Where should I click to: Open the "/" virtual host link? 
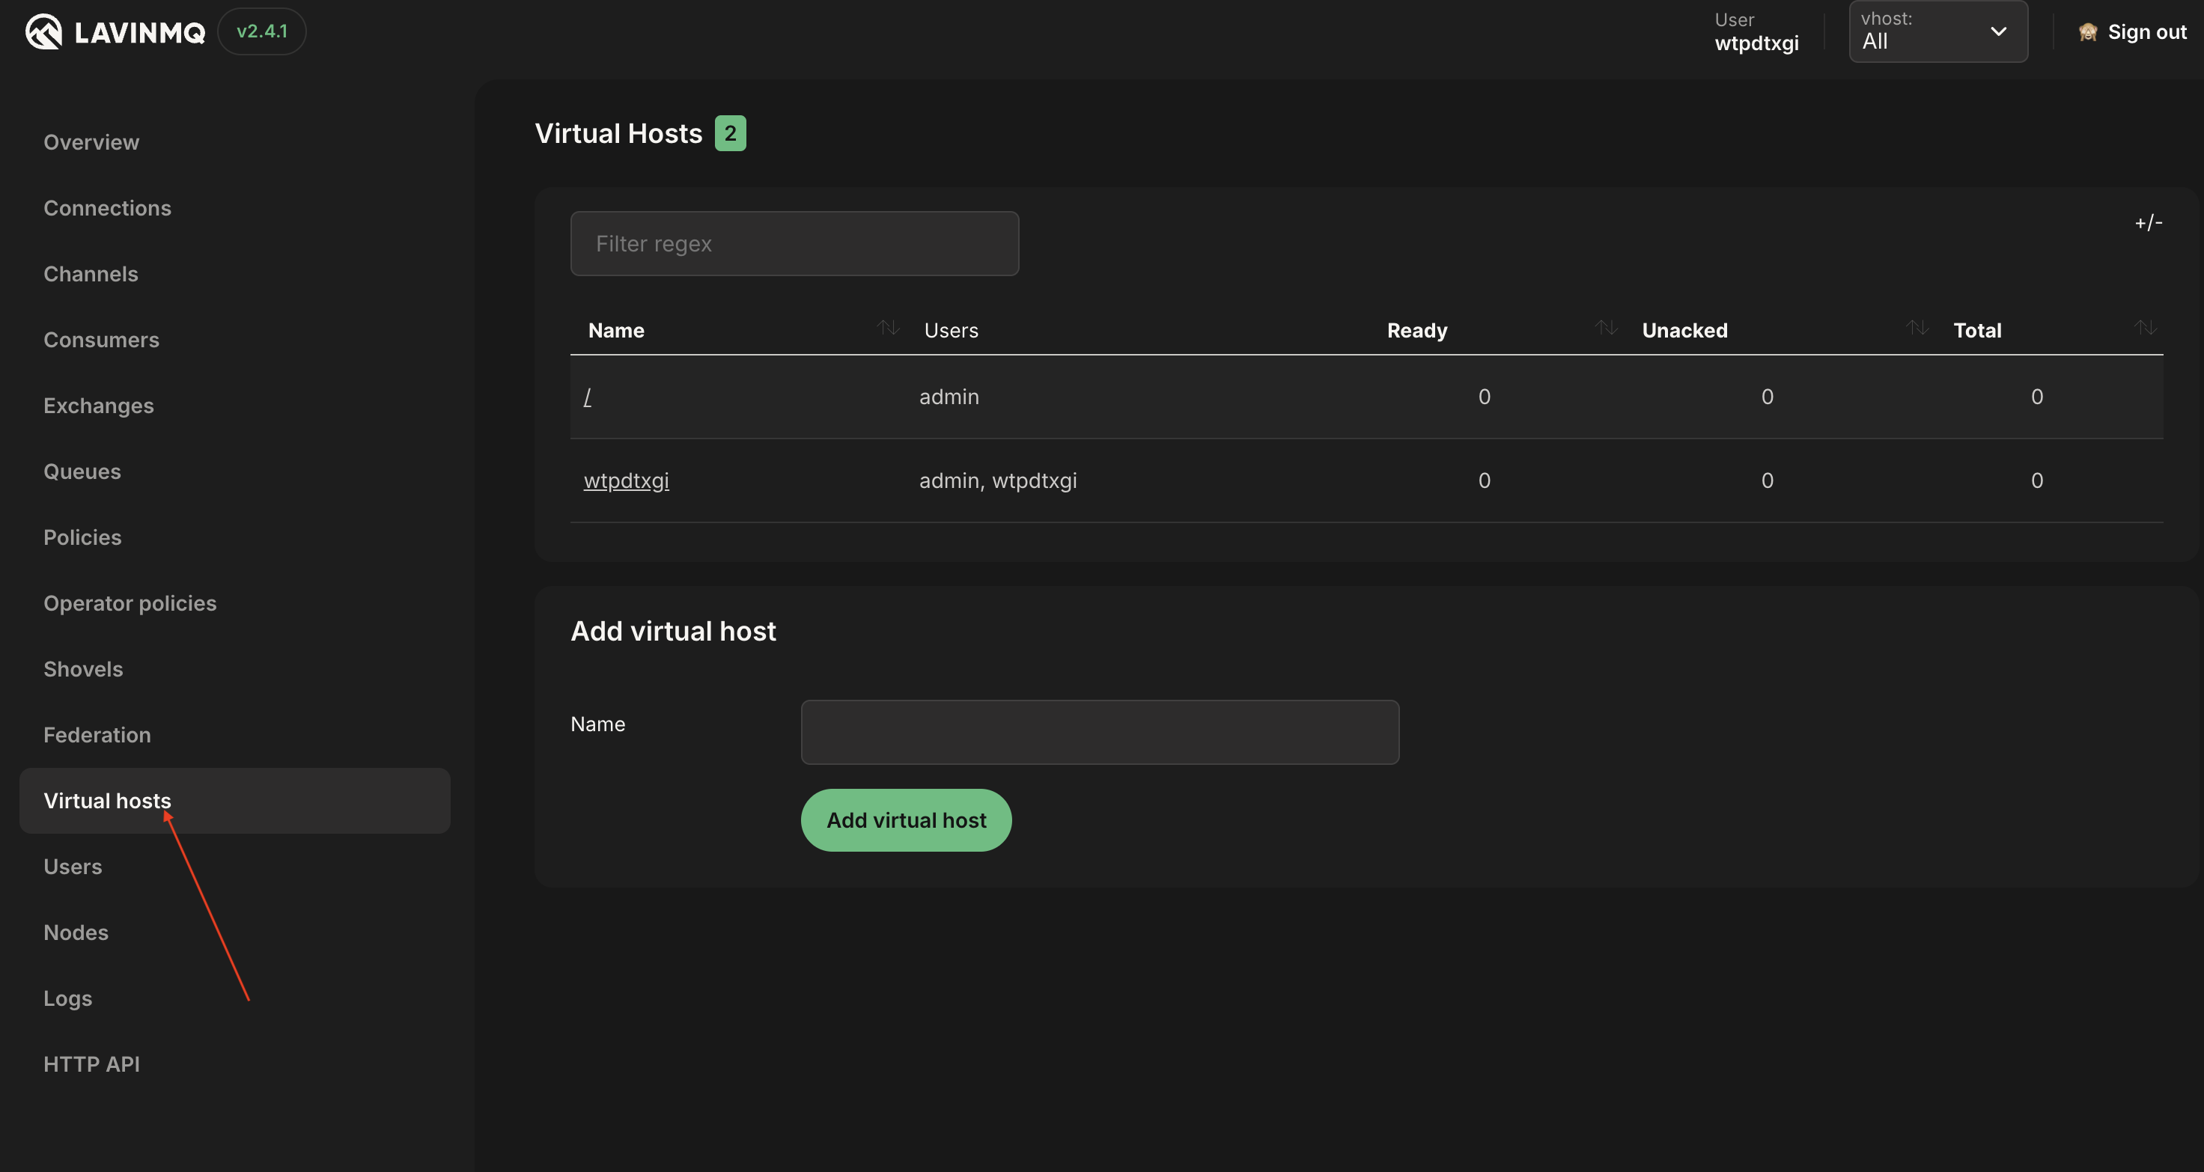[587, 397]
